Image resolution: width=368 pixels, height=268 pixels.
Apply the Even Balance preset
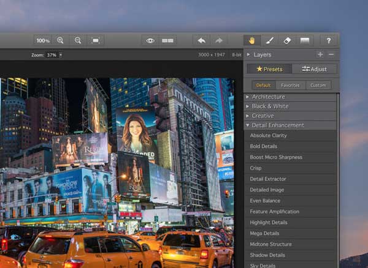click(x=290, y=201)
